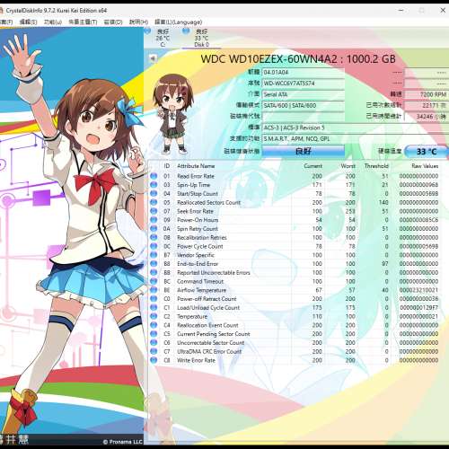Open the Edit (E) menu

pos(28,22)
